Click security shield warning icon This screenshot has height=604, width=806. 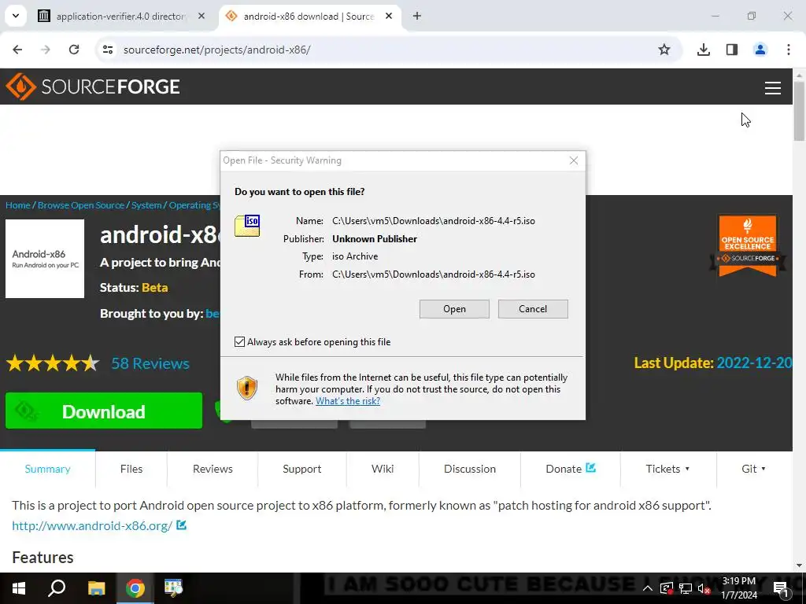point(246,388)
